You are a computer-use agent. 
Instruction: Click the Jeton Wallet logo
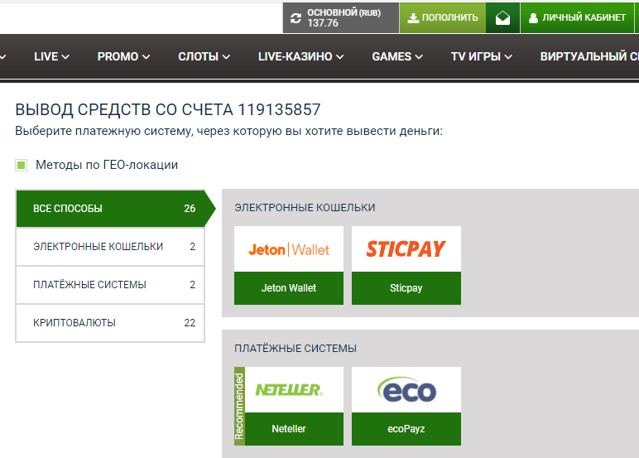click(289, 249)
